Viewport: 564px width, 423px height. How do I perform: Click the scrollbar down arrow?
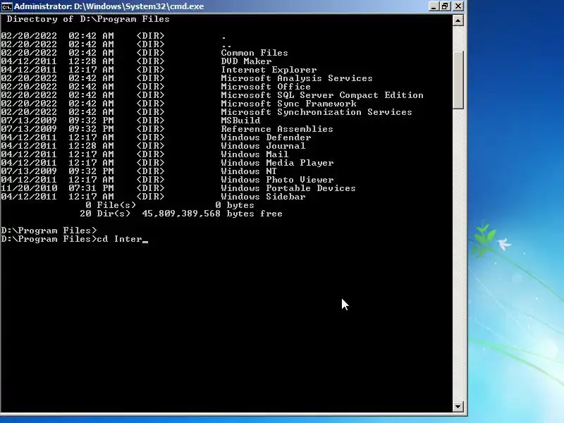(x=458, y=407)
